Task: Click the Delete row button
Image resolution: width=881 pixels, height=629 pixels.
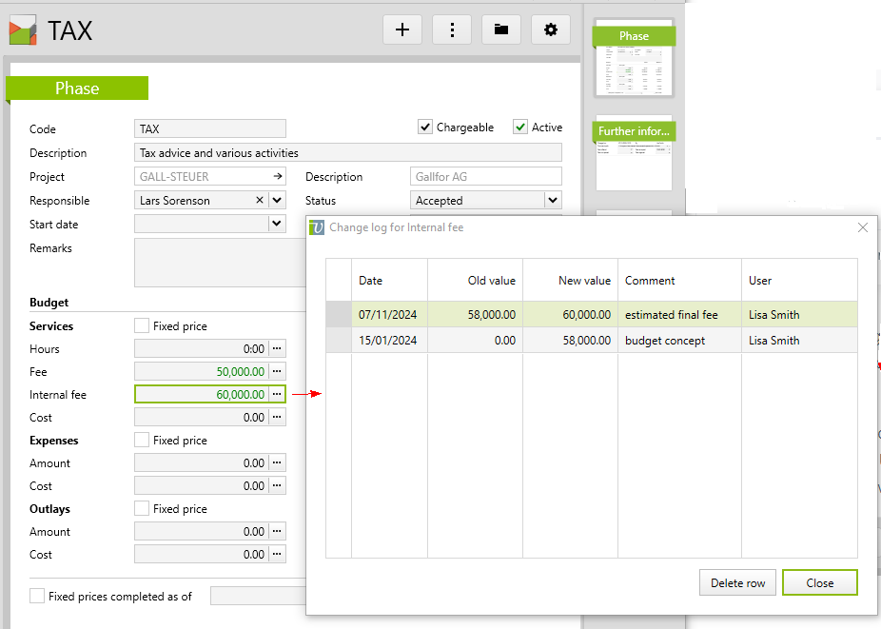Action: point(737,583)
